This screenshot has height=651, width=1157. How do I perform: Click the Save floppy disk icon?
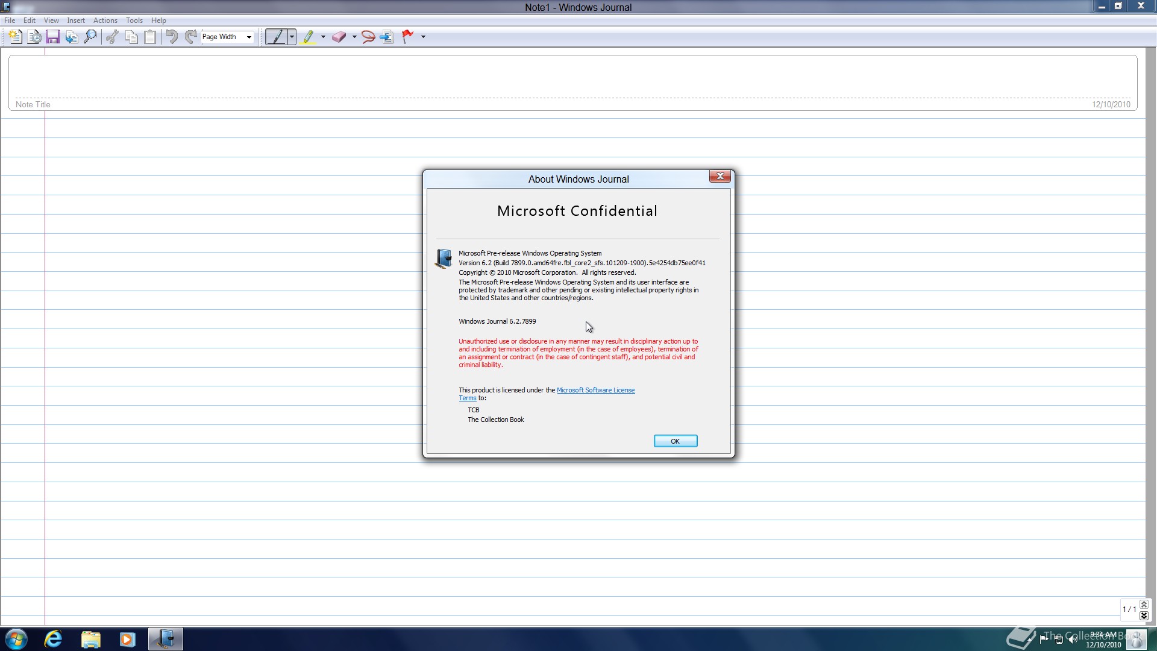[52, 37]
